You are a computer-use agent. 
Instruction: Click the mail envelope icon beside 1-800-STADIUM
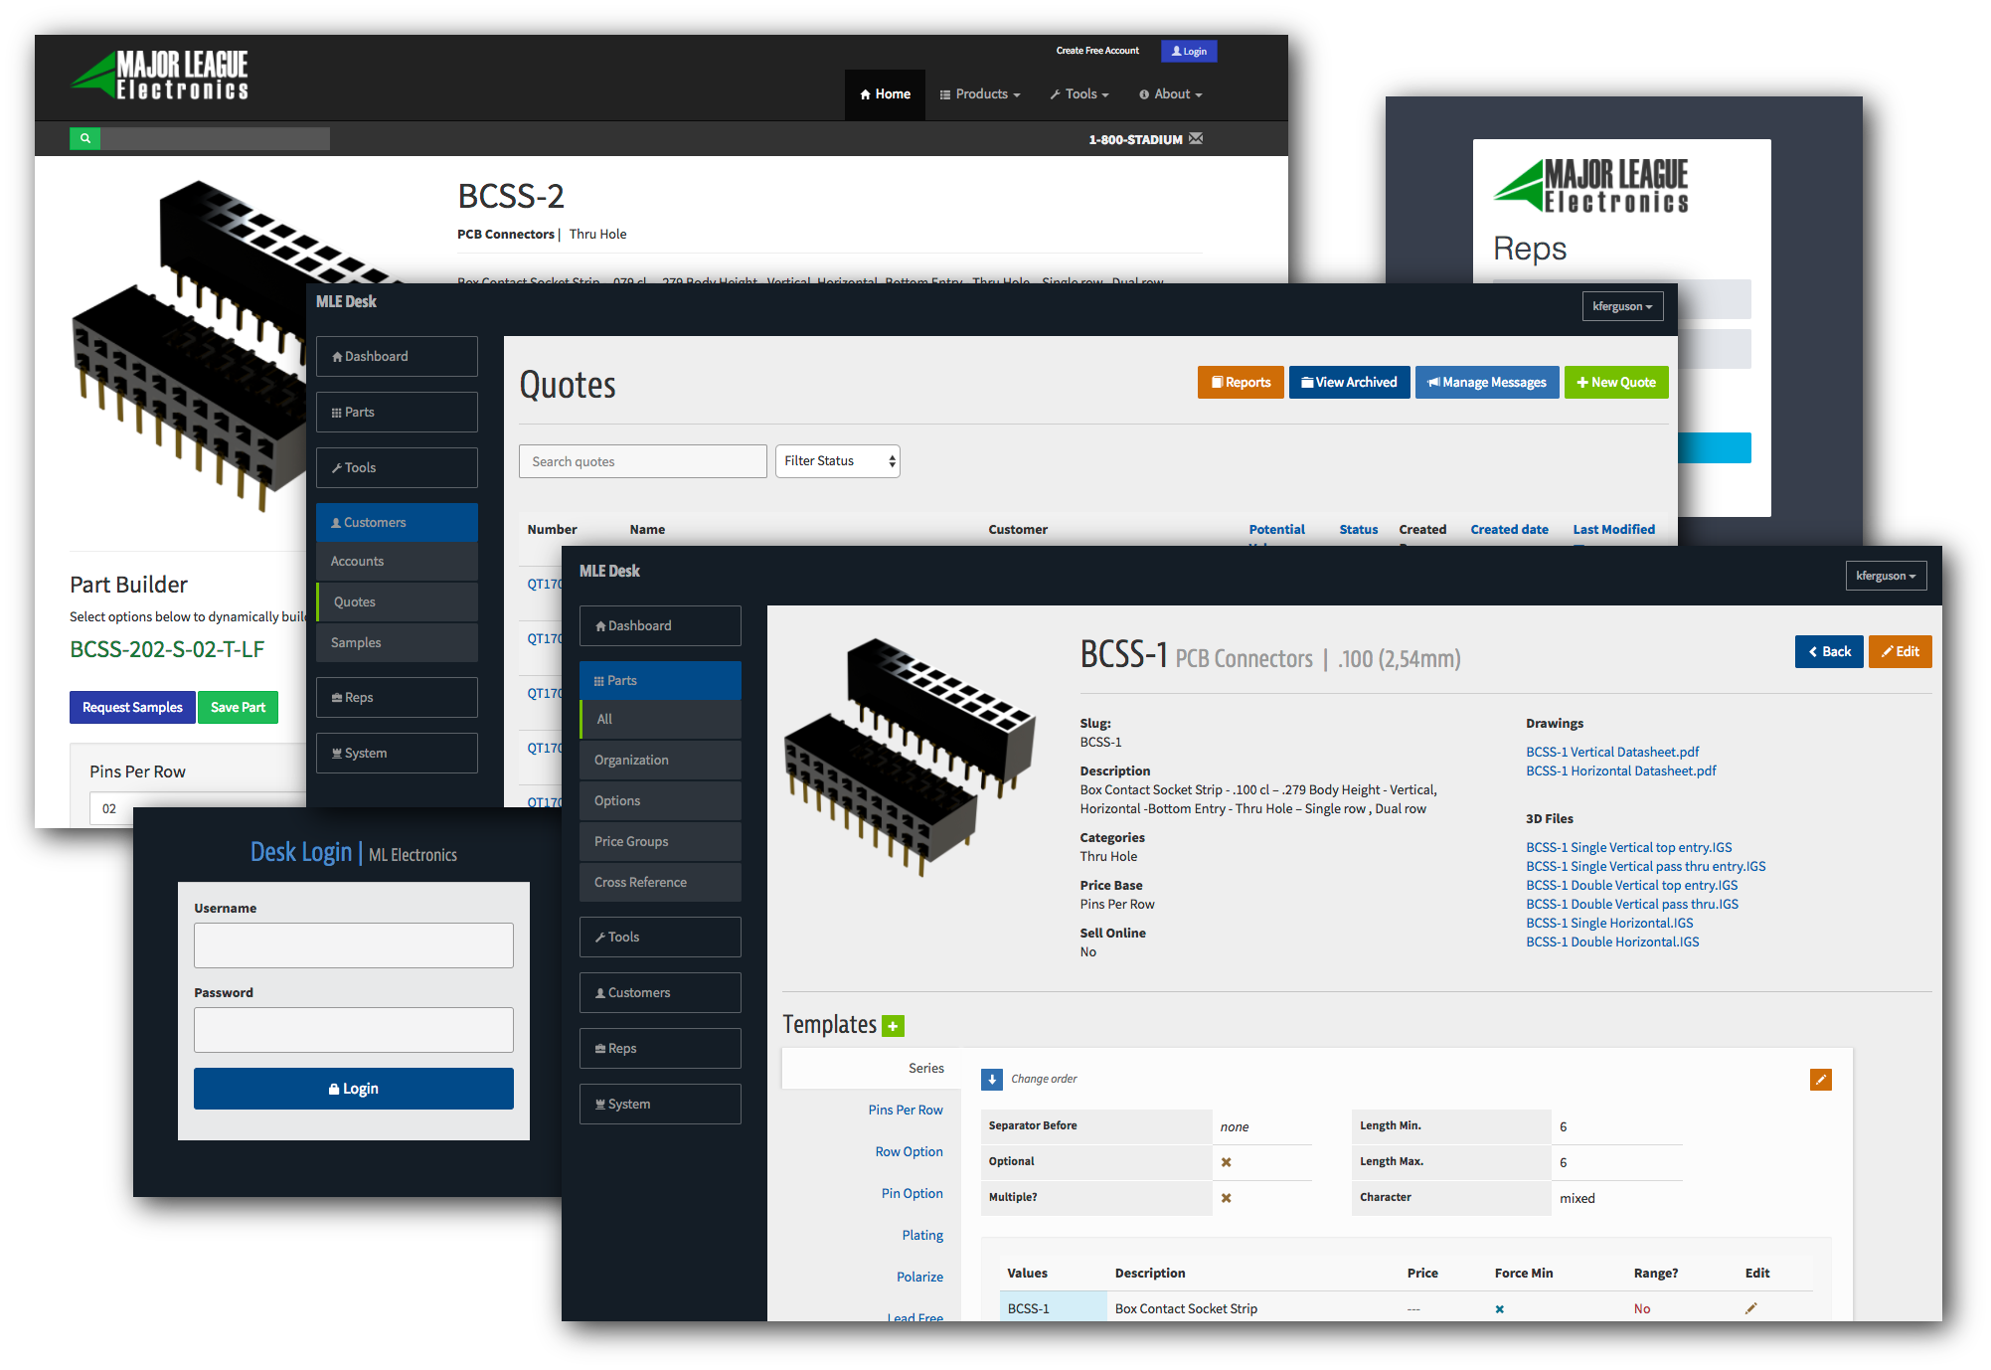tap(1196, 138)
